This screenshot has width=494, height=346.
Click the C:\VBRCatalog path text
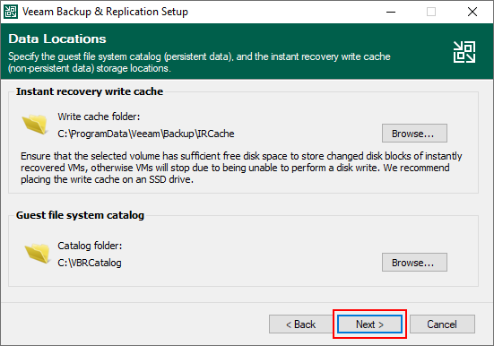click(90, 263)
